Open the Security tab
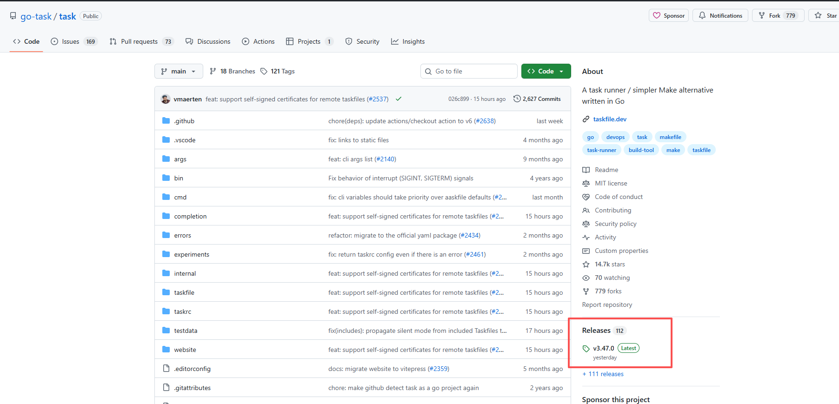The image size is (839, 404). [x=362, y=41]
